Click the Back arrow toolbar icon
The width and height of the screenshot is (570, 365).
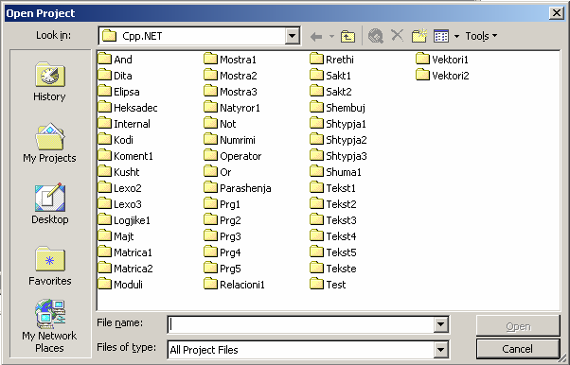point(316,36)
